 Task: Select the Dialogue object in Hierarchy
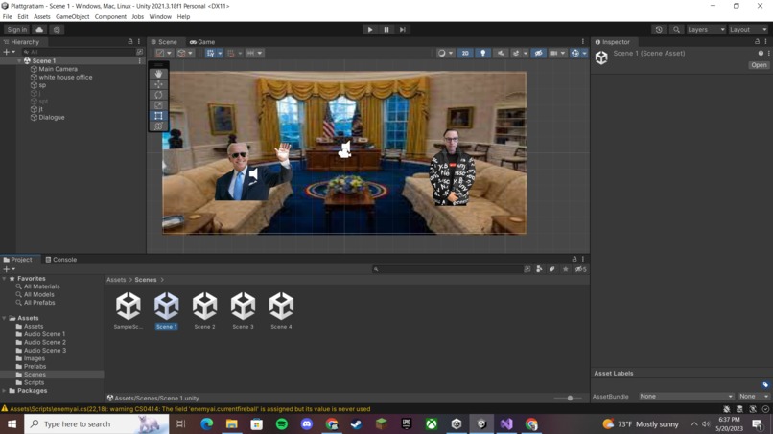[51, 118]
